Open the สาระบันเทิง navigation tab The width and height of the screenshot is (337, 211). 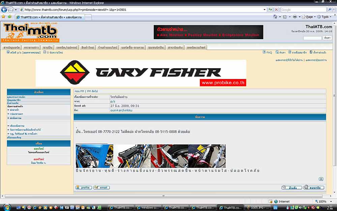coord(175,47)
